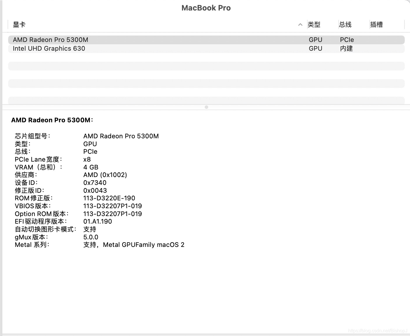The image size is (410, 336).
Task: Click the 4 GB VRAM value
Action: coord(91,167)
